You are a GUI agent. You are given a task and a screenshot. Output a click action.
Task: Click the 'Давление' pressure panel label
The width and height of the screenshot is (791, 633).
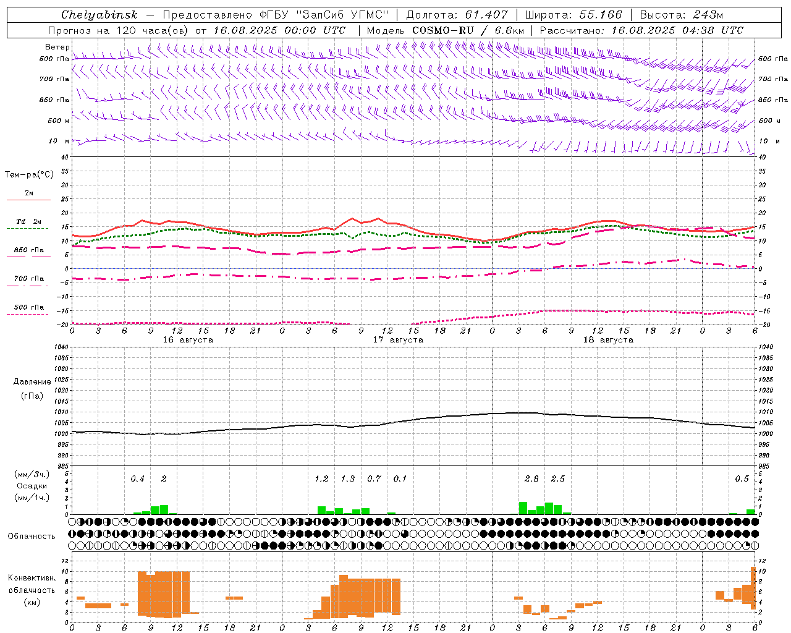32,382
